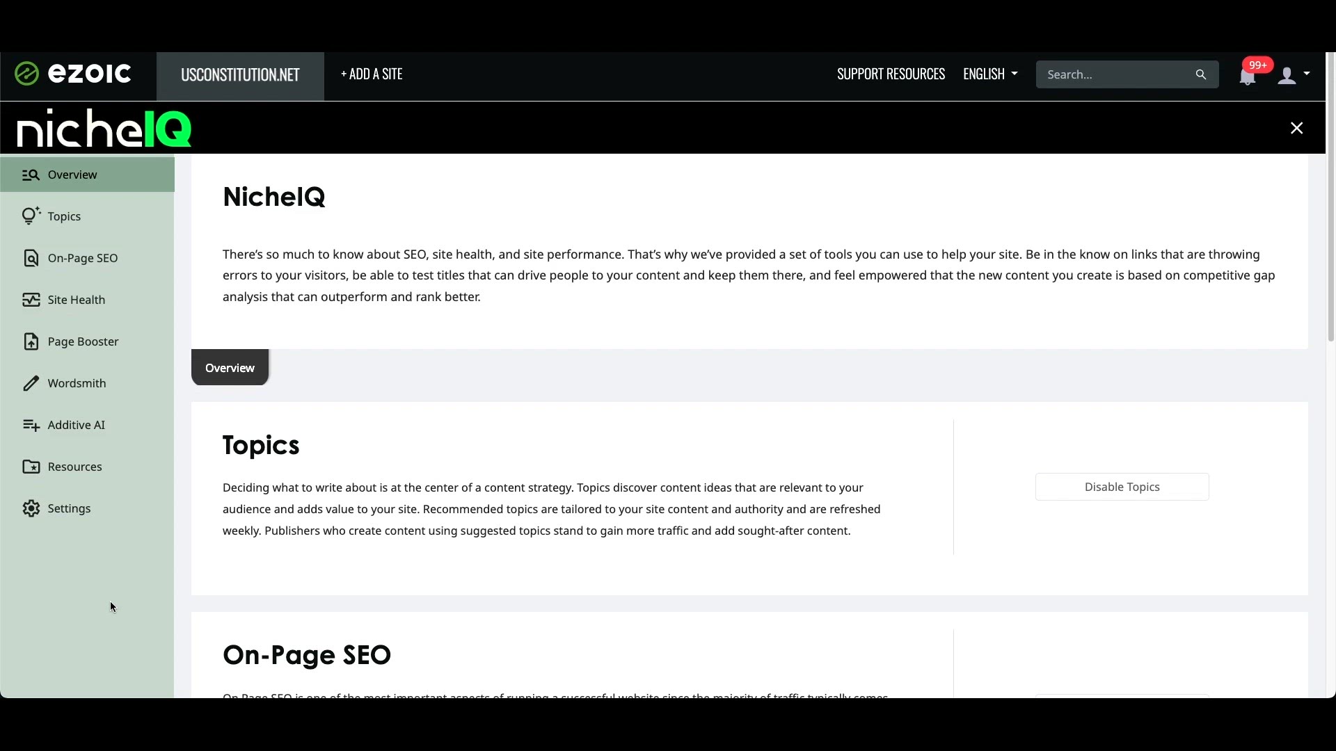Click the NicheIQ page heading
Screen dimensions: 1336x751
(x=273, y=197)
